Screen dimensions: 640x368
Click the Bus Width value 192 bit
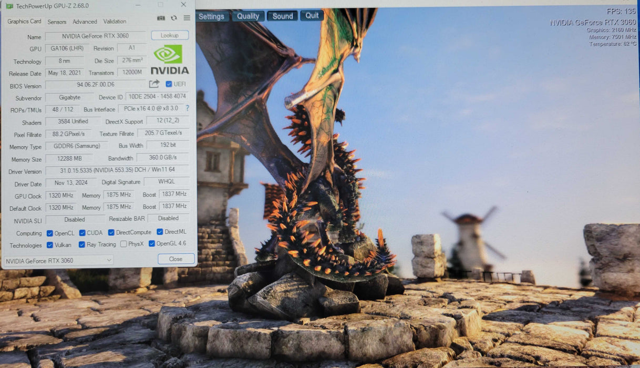pos(168,145)
